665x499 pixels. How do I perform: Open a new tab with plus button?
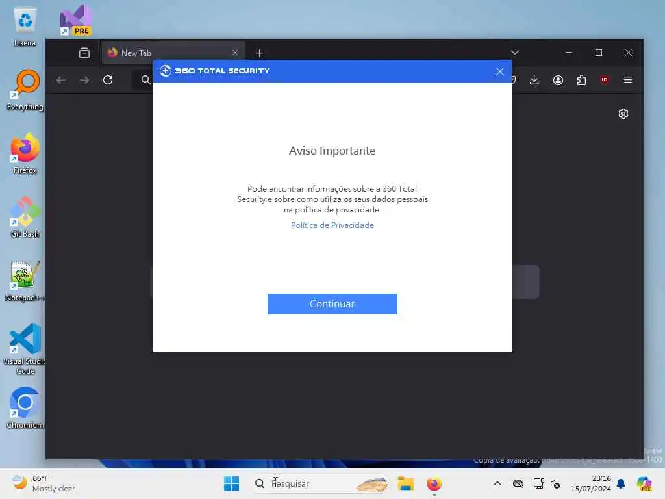259,53
